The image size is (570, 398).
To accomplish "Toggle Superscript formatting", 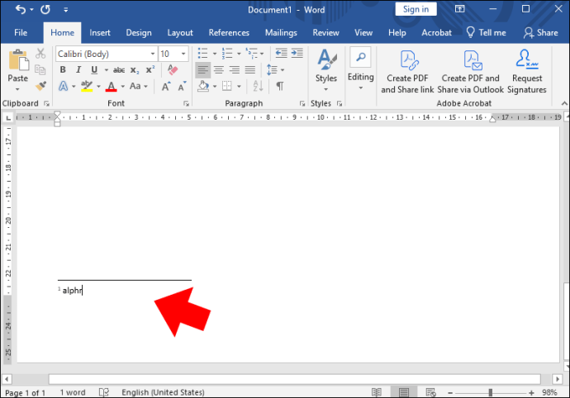I will [x=150, y=69].
